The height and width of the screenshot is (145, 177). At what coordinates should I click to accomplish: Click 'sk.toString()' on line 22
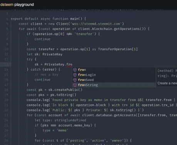click(x=123, y=110)
